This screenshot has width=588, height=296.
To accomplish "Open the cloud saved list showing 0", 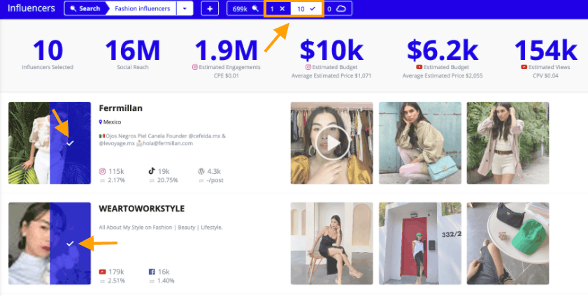I will 336,8.
